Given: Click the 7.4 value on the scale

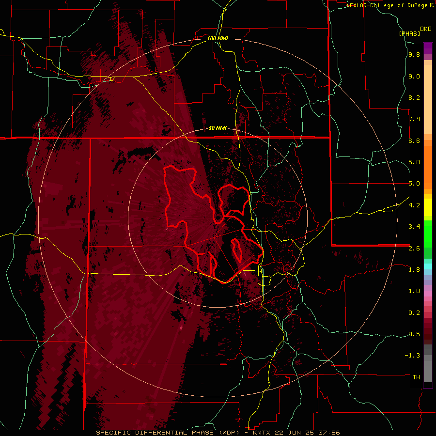Looking at the screenshot, I should 414,119.
